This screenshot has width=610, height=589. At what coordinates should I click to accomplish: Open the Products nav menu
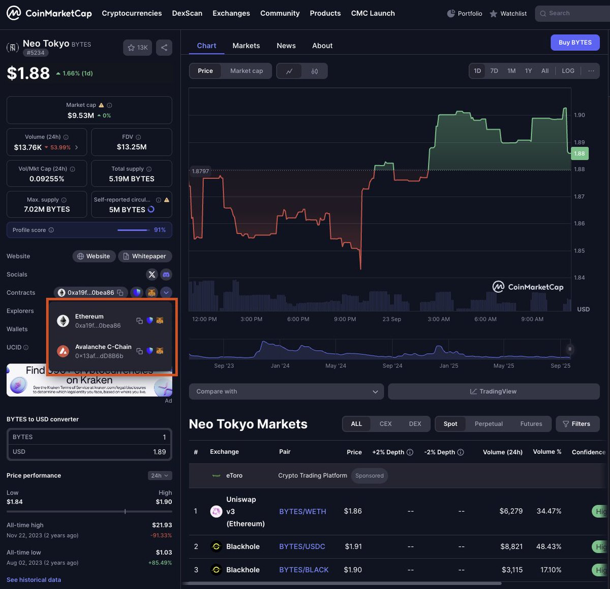point(325,13)
